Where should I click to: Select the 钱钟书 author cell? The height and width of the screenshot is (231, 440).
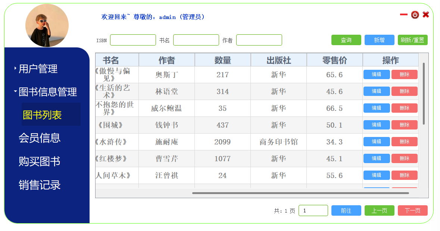point(167,125)
